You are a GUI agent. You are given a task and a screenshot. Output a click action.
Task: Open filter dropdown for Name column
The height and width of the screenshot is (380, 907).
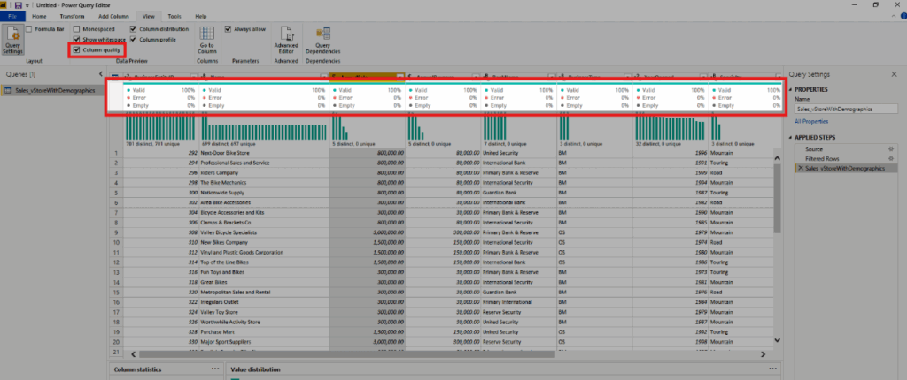pos(324,77)
